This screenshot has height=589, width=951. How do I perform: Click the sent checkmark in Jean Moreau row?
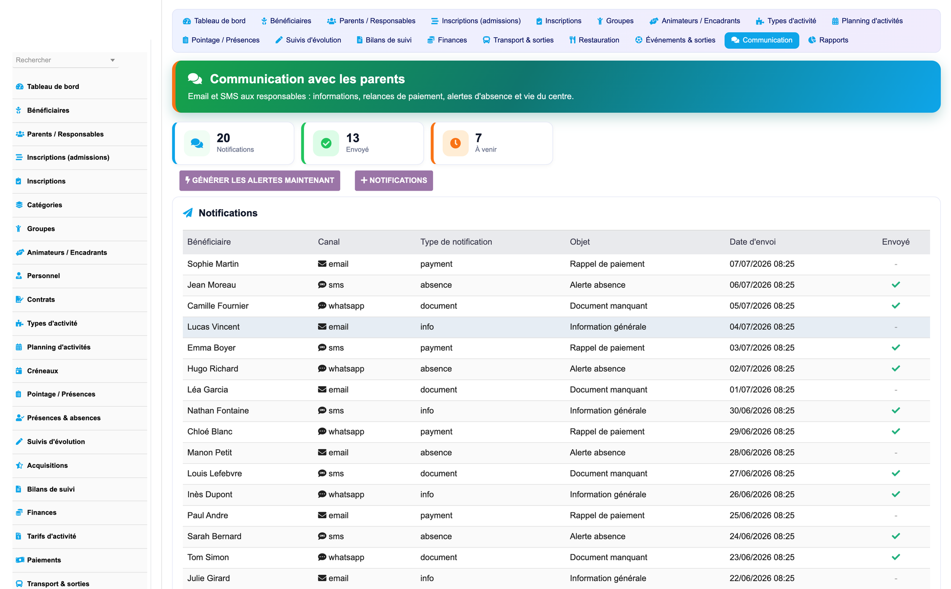[x=896, y=285]
